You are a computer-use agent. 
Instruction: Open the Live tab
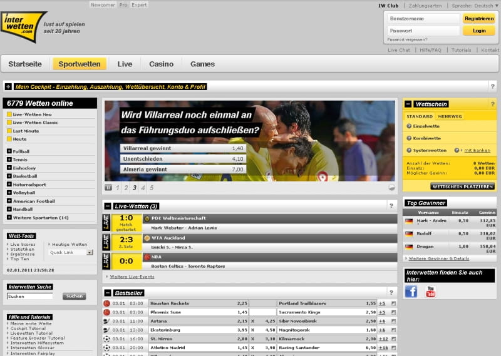pos(125,64)
